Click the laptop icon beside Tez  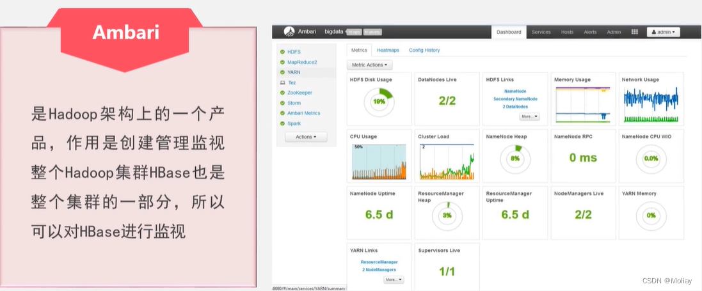(x=282, y=83)
